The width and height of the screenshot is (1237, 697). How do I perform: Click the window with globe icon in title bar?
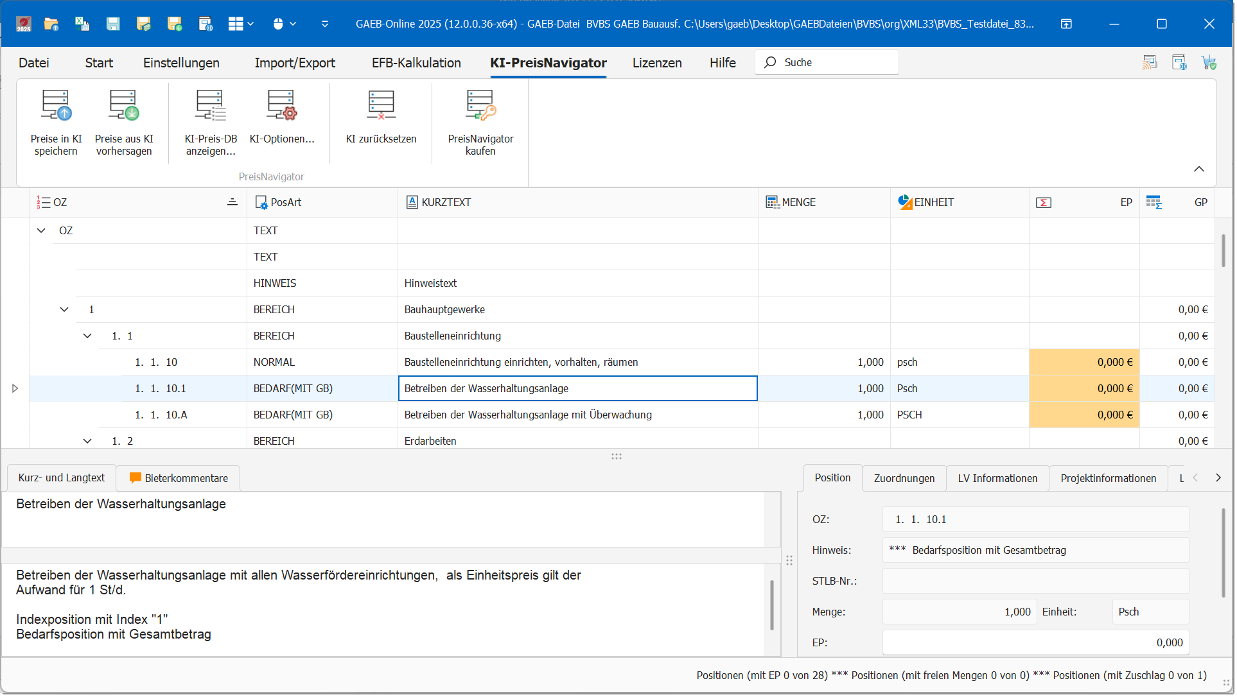(x=206, y=24)
